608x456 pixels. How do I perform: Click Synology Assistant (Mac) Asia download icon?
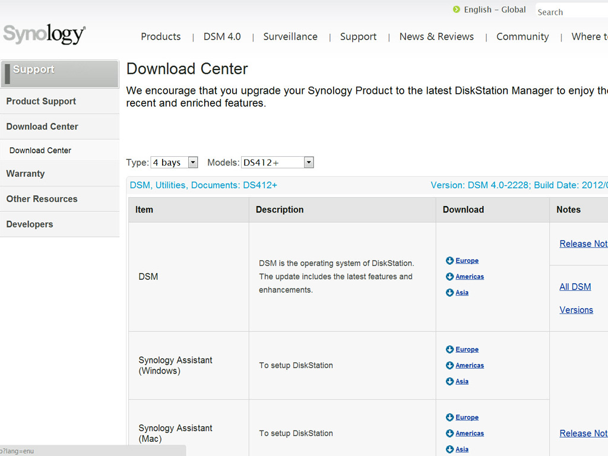pyautogui.click(x=450, y=449)
